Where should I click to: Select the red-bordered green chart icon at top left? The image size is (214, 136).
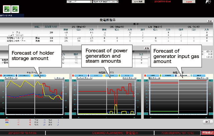pyautogui.click(x=7, y=9)
